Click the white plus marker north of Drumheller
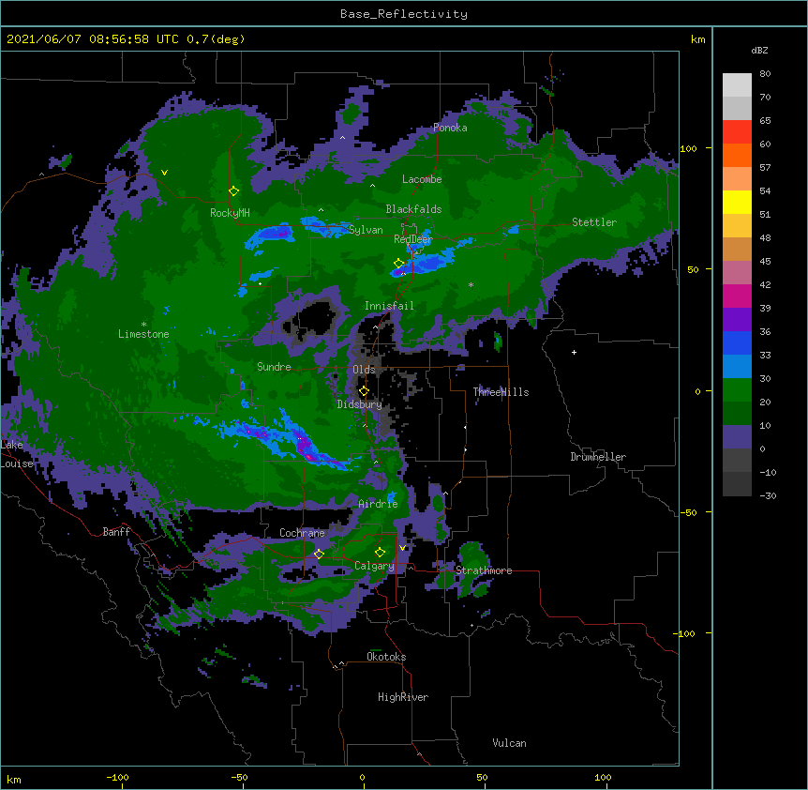 [574, 352]
